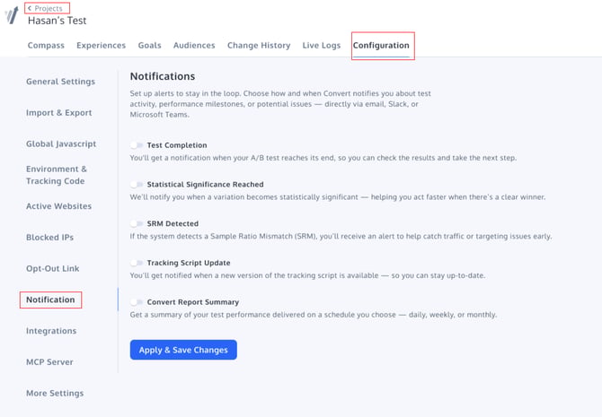Toggle Convert Report Summary switch
The width and height of the screenshot is (602, 417).
pyautogui.click(x=137, y=302)
